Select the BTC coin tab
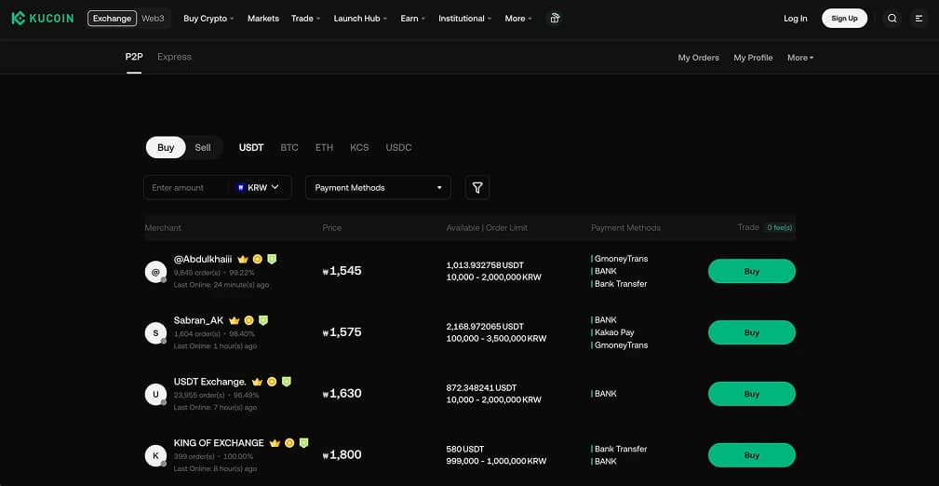 click(289, 147)
